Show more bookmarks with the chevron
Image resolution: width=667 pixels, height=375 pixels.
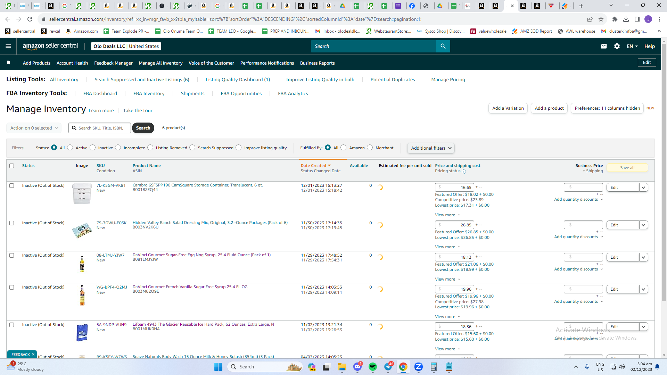pos(659,31)
